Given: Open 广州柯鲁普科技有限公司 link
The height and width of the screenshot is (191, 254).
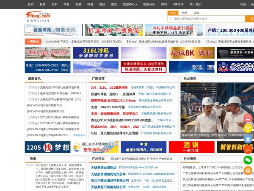Looking at the screenshot, I should coord(156,133).
